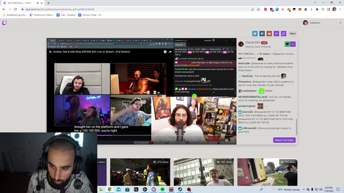Open the clip thumbnail with 431 views
Viewport: 344px width, 193px height.
pyautogui.click(x=204, y=172)
